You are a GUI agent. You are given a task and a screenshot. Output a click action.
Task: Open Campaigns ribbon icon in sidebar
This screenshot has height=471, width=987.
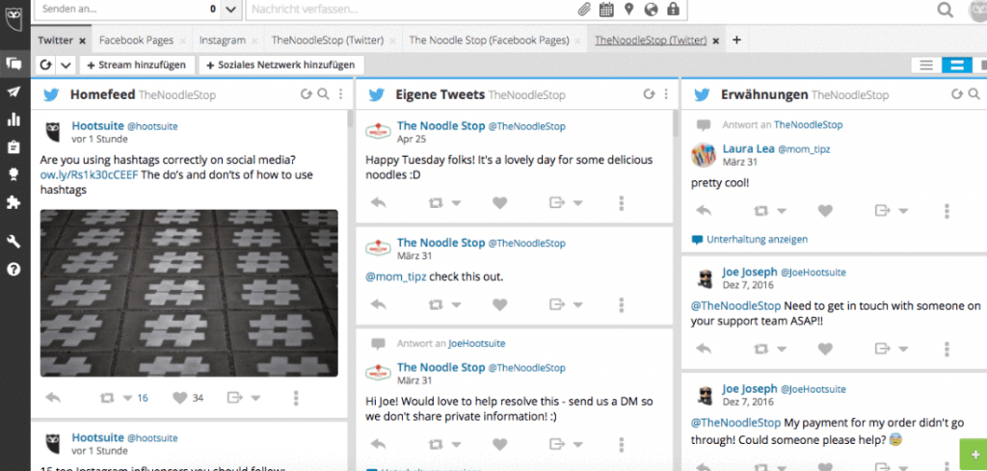point(13,174)
